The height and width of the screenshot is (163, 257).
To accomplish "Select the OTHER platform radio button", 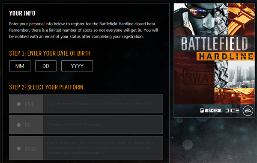I will (x=19, y=148).
